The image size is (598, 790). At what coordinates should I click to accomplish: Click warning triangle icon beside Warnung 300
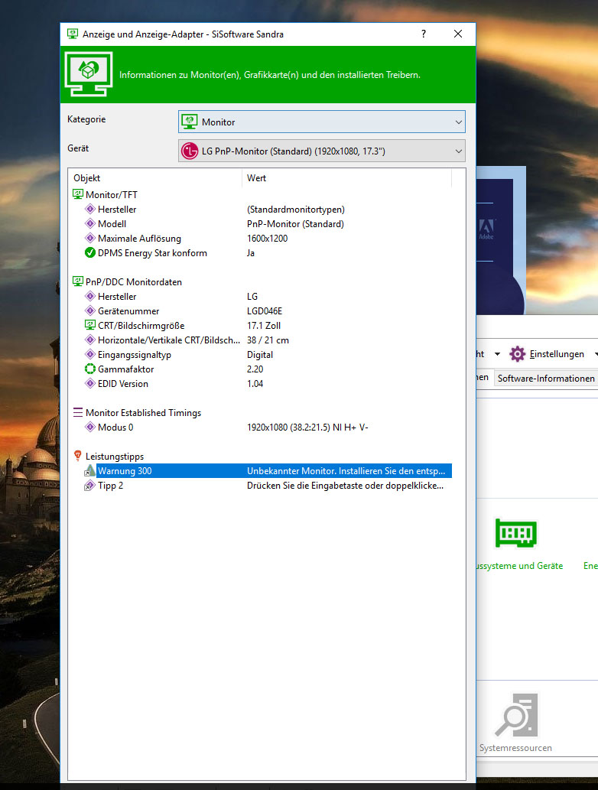pyautogui.click(x=89, y=470)
